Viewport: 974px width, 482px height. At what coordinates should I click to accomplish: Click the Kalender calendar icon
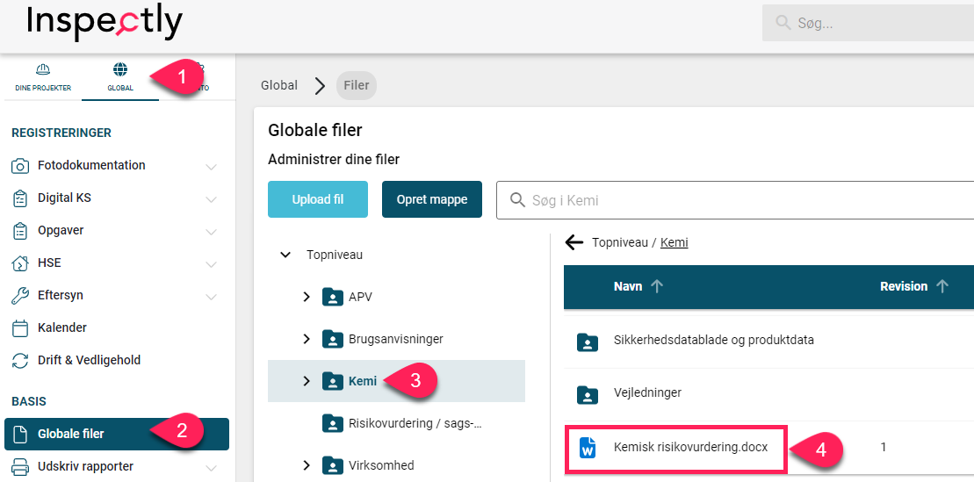[x=20, y=328]
